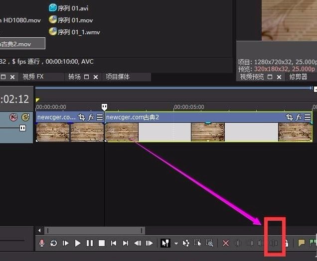Toggle the Lock icon in toolbar
Viewport: 317px width, 261px height.
(x=286, y=243)
